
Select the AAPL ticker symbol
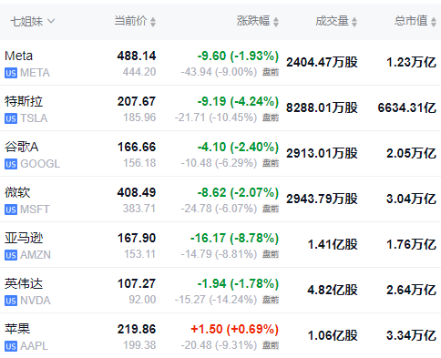click(35, 346)
